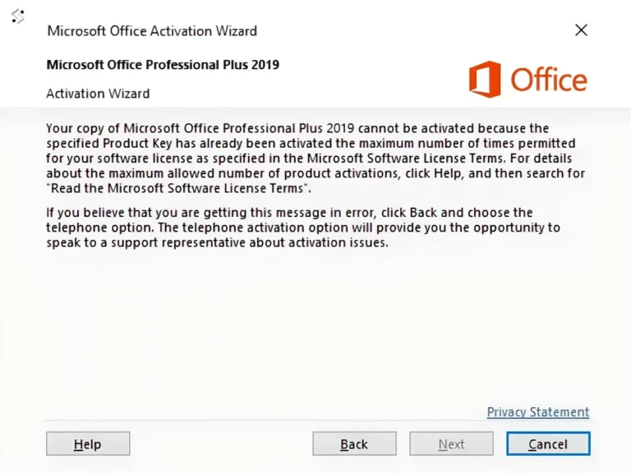631x473 pixels.
Task: Click the orange Office logo icon
Action: coord(484,79)
